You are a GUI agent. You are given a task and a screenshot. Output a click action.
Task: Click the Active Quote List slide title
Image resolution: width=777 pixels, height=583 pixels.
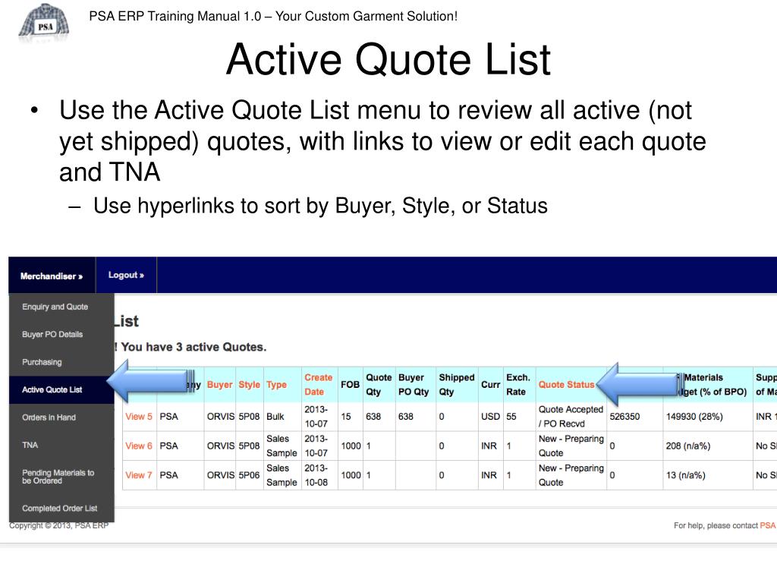(x=388, y=59)
